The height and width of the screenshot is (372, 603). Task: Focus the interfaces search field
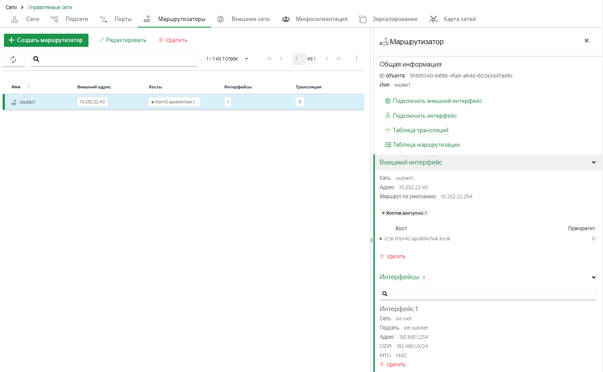click(x=488, y=294)
